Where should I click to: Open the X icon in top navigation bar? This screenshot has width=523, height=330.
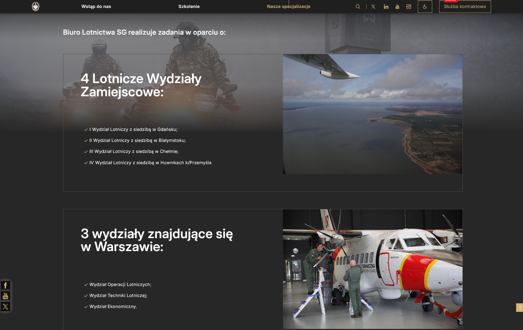point(373,7)
